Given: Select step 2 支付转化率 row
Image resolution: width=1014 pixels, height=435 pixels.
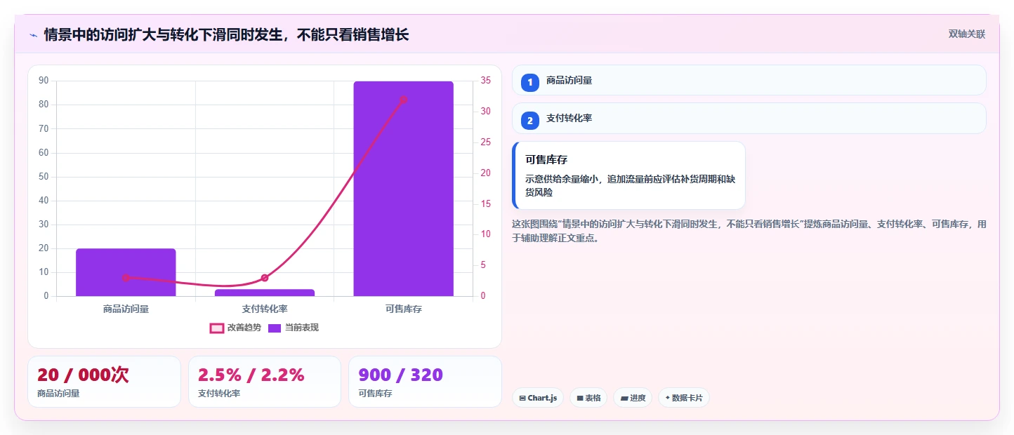Looking at the screenshot, I should 749,119.
